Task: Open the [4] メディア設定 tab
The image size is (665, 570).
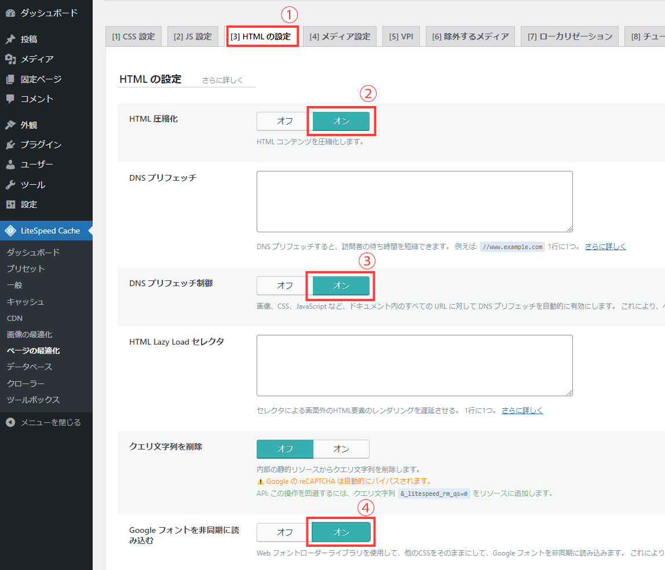Action: [x=339, y=36]
